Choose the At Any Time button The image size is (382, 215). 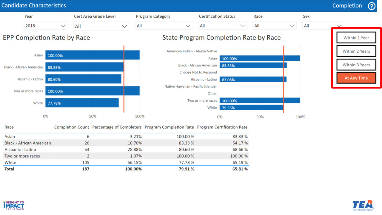[x=356, y=78]
